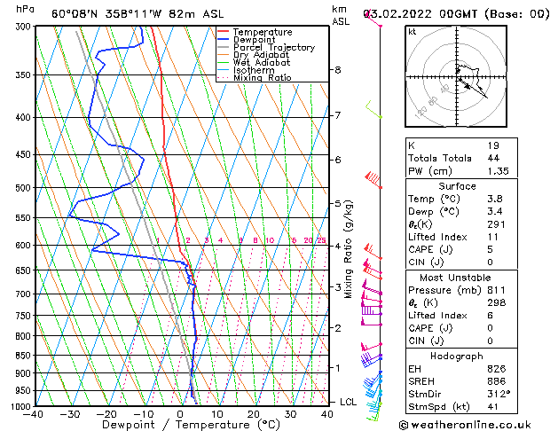Select the 'Mixing Ratio' legend label
This screenshot has width=558, height=431.
pos(263,77)
